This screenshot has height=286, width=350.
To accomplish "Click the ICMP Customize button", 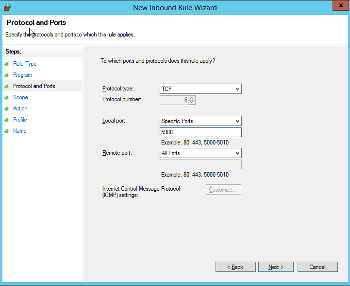I will 223,190.
